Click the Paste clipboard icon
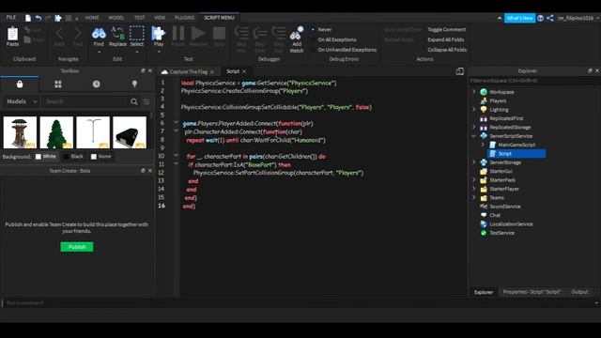This screenshot has height=338, width=601. pyautogui.click(x=12, y=34)
